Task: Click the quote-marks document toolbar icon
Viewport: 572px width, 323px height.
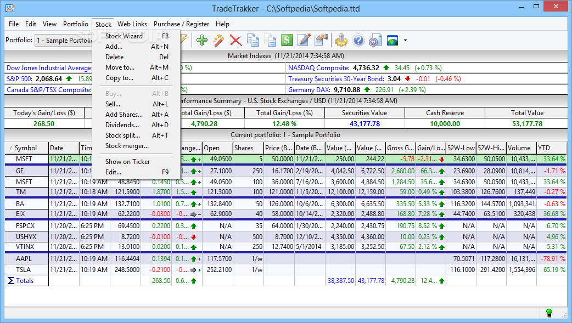Action: point(375,40)
